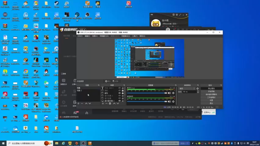Toggle lock on the second source row
The width and height of the screenshot is (260, 146).
[123, 91]
